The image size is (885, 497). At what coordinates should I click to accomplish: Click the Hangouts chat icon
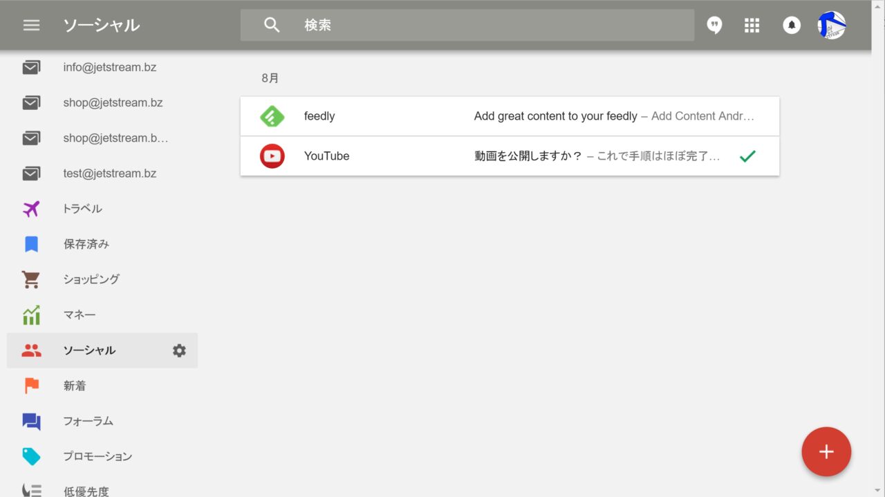714,26
